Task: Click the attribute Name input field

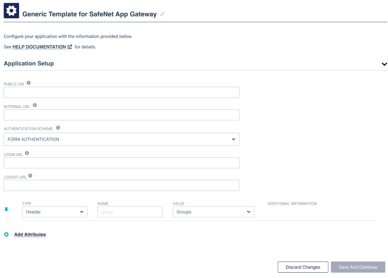Action: pos(130,212)
